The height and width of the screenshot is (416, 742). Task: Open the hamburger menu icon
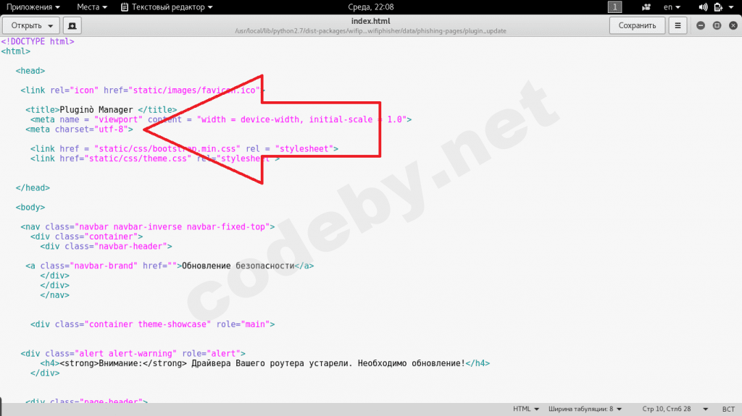pyautogui.click(x=678, y=25)
